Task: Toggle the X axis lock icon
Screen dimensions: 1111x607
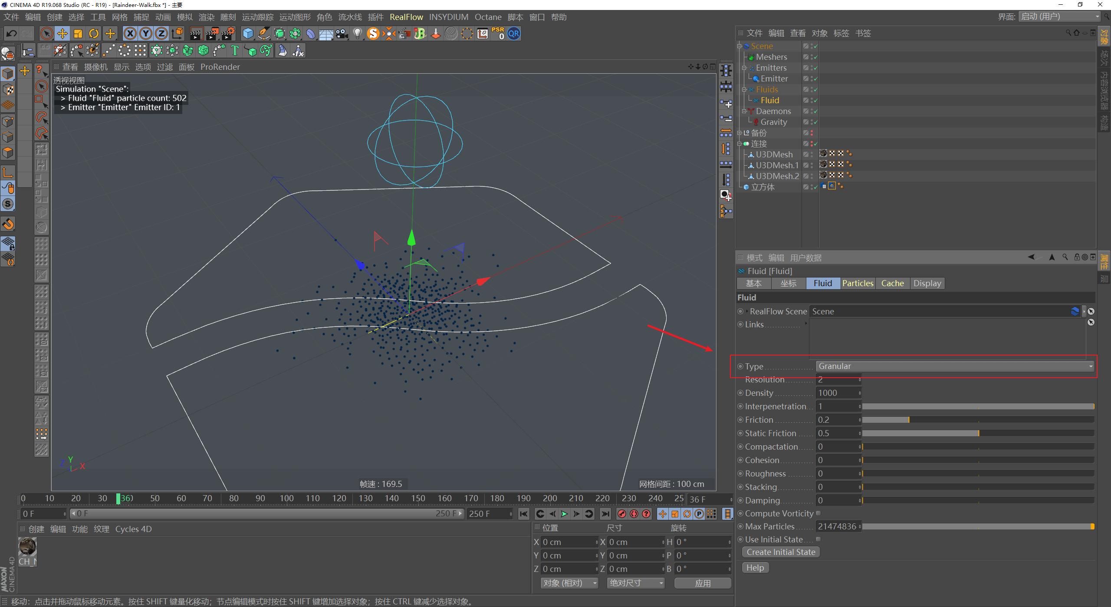Action: point(130,33)
